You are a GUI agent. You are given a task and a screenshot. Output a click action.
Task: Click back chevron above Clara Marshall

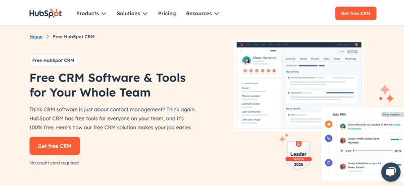tap(241, 51)
